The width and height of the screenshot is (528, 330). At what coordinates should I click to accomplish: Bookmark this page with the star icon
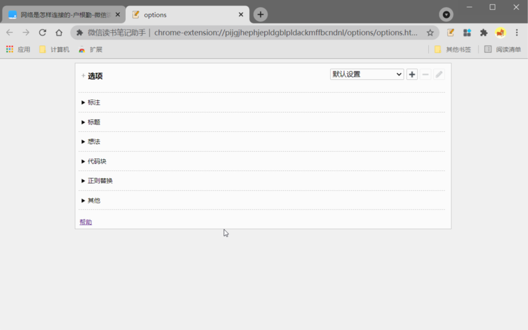(x=430, y=33)
